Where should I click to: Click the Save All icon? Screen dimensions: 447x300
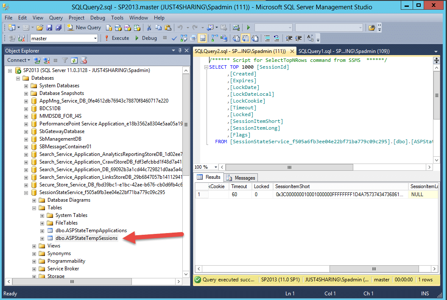click(x=59, y=28)
